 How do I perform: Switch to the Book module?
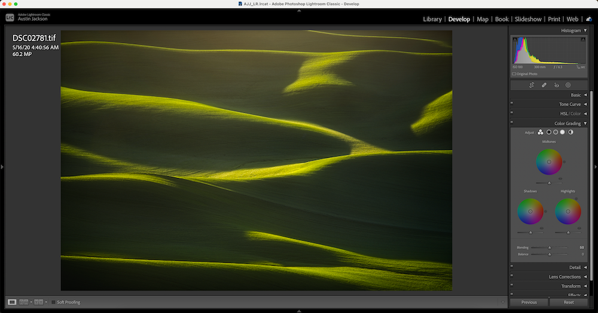[x=502, y=19]
